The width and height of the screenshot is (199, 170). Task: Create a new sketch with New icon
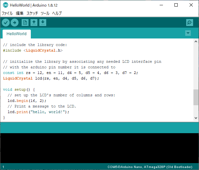[25, 23]
